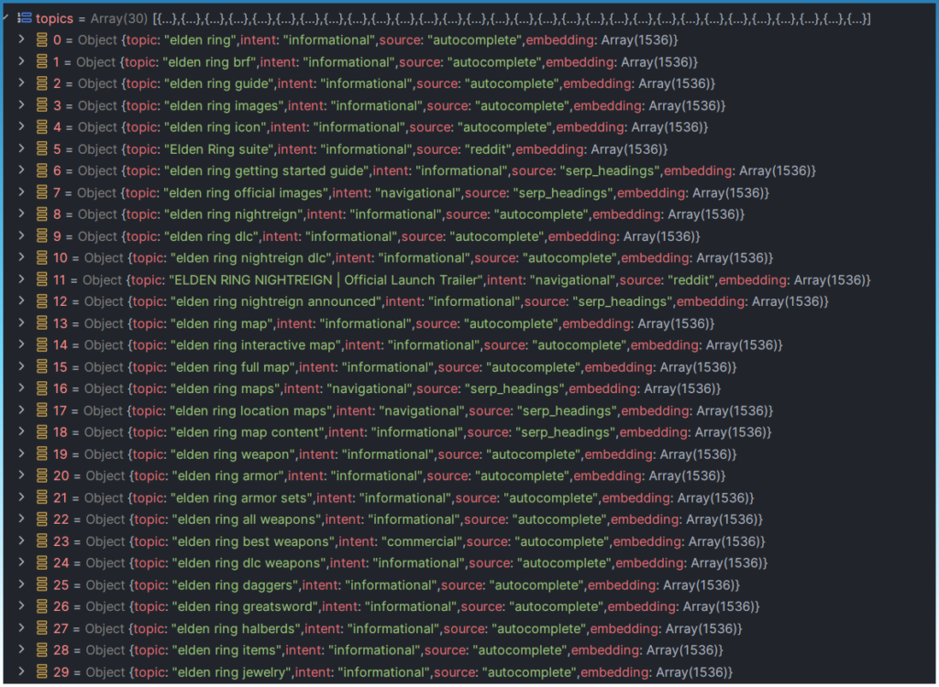The width and height of the screenshot is (939, 687).
Task: Click the object icon beside item 14
Action: coord(42,345)
